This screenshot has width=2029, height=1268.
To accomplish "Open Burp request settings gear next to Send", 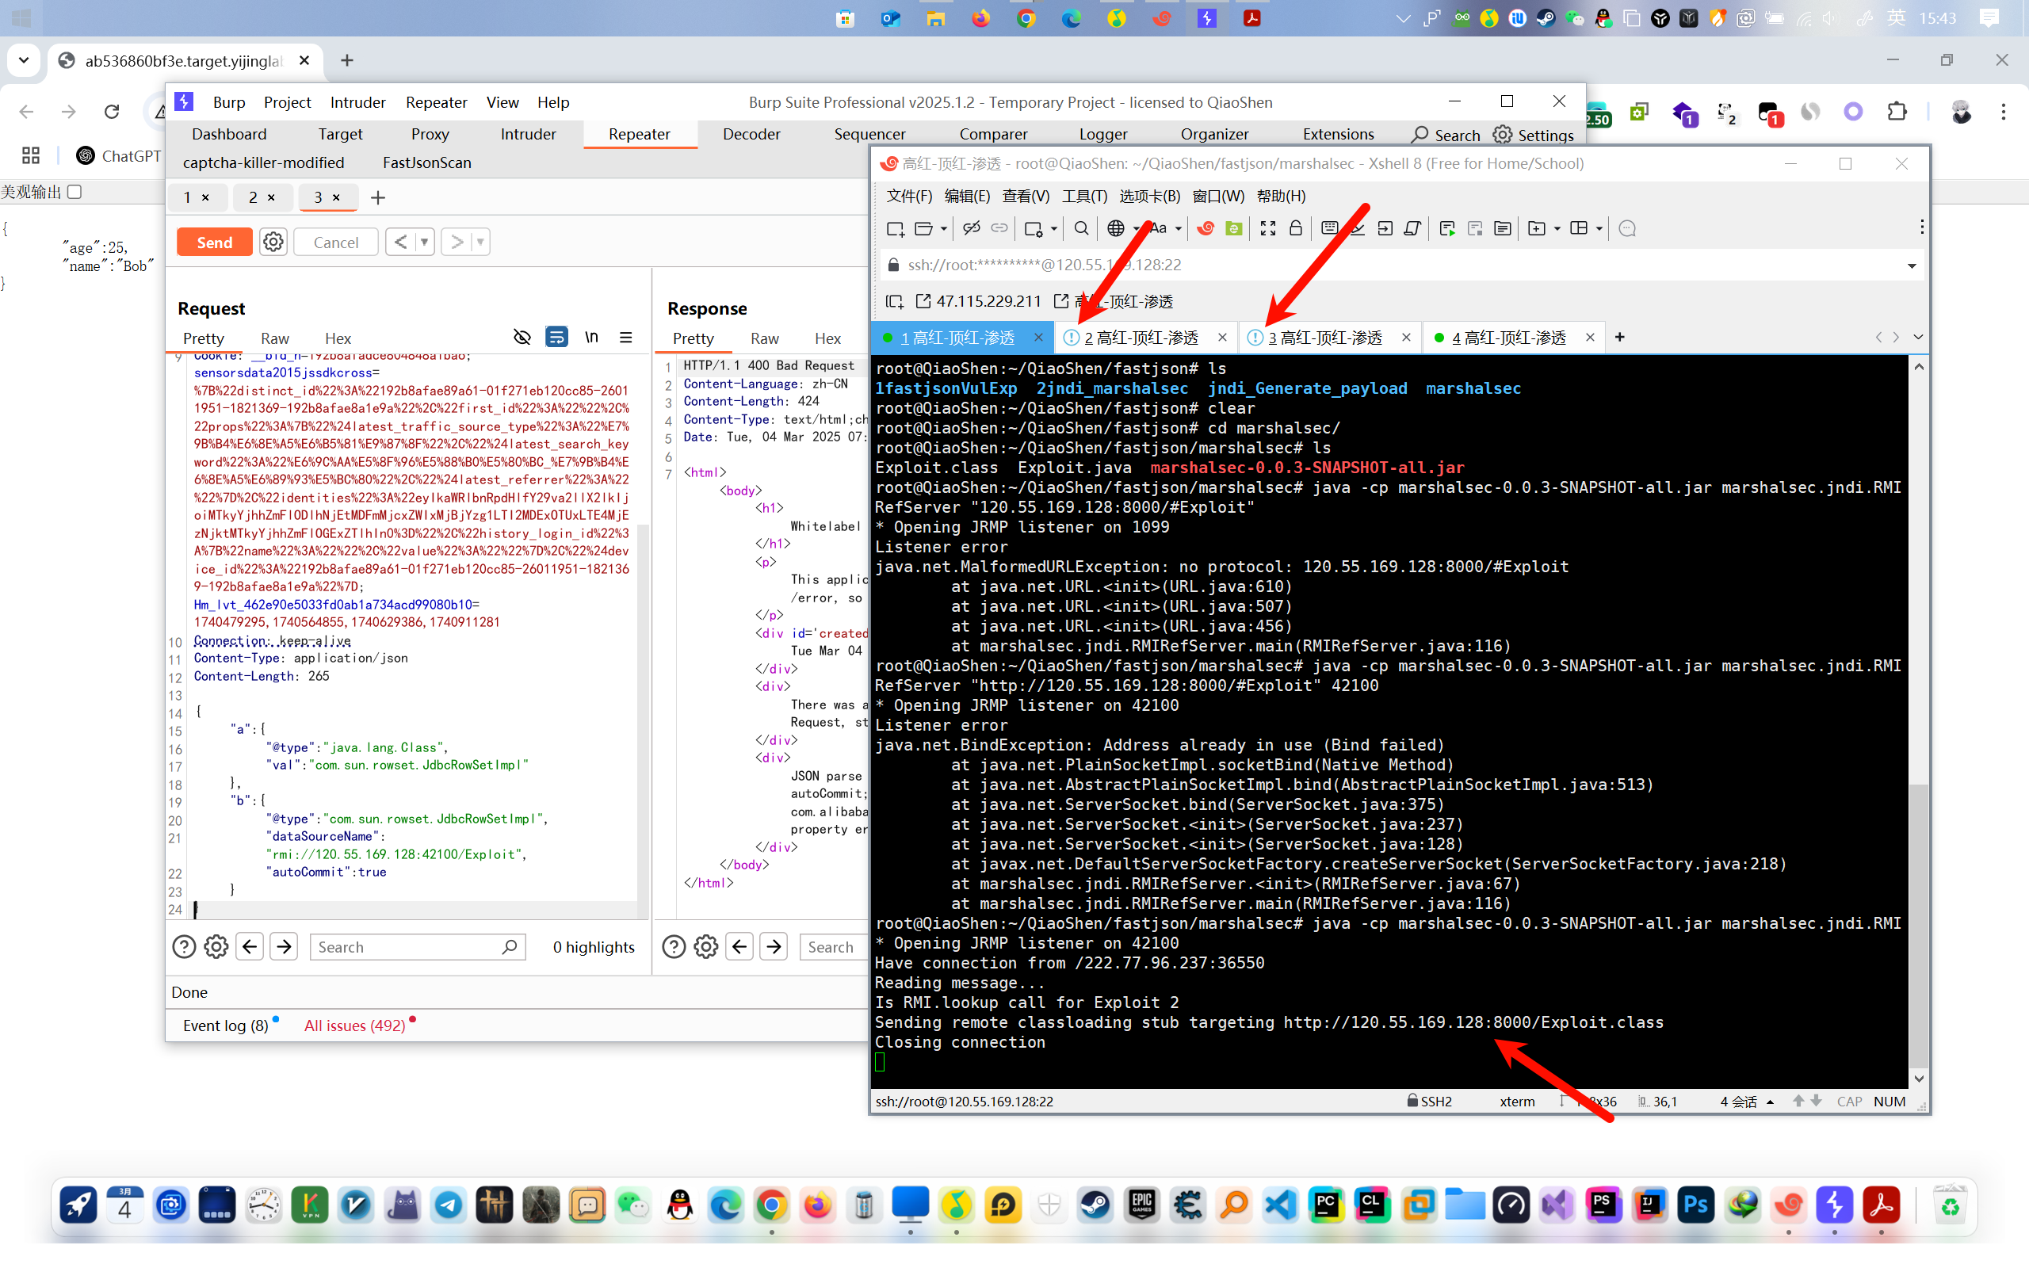I will (x=273, y=243).
